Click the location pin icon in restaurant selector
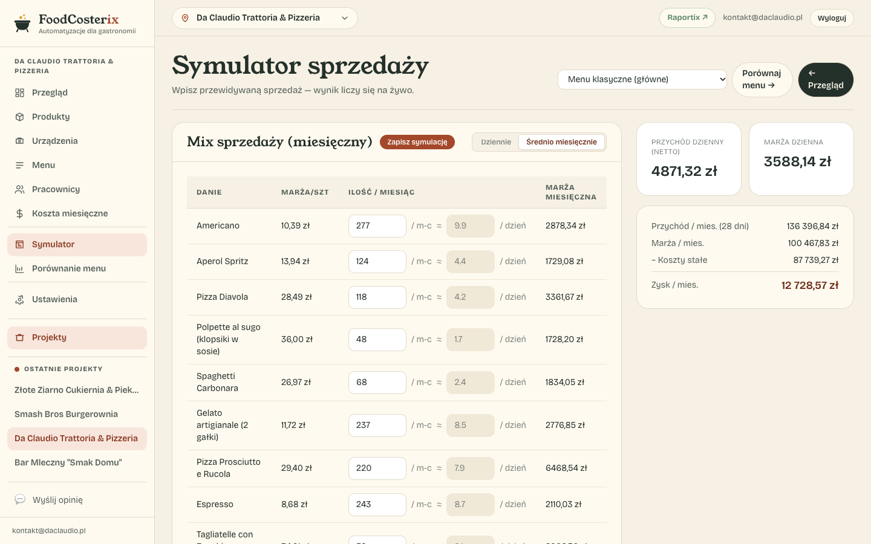 point(185,18)
